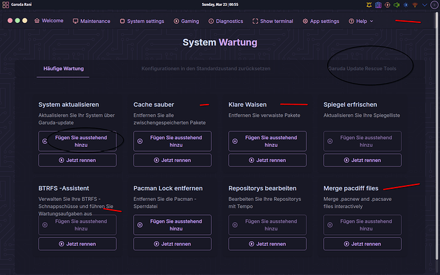Select the Häufige Wartung tab
The image size is (440, 275).
(x=63, y=68)
